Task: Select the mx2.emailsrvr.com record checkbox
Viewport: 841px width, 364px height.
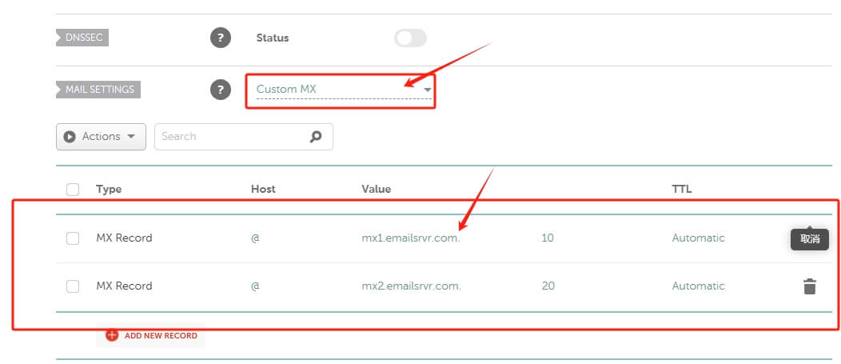Action: pos(73,286)
